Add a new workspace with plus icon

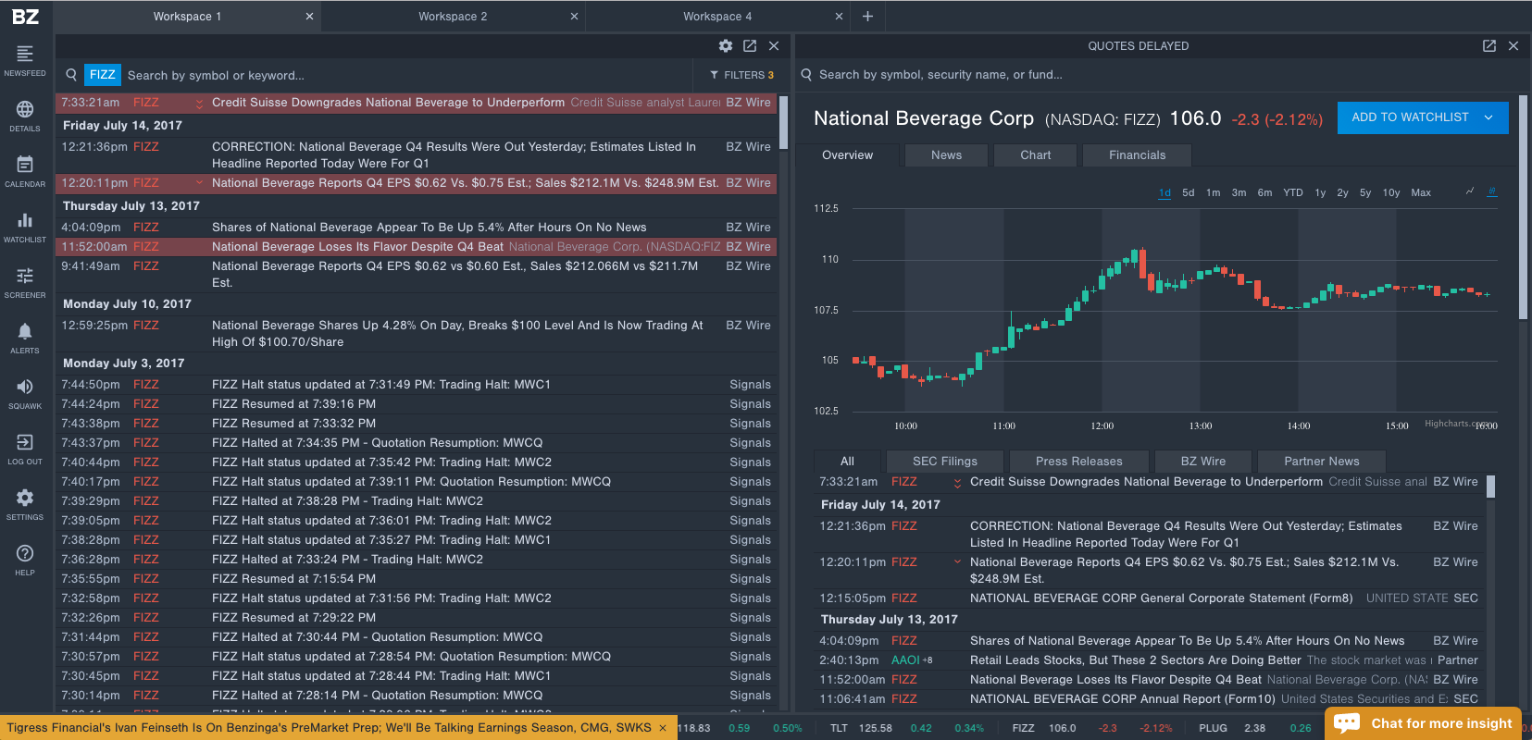tap(867, 16)
